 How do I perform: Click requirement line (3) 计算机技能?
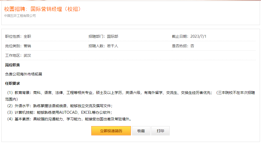click(59, 112)
